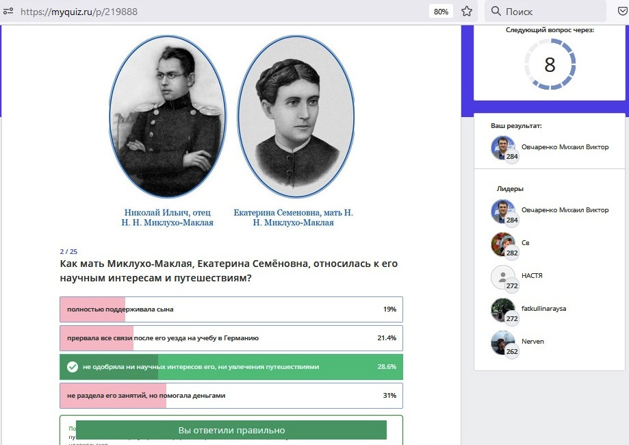Click the countdown timer circle

(x=550, y=64)
